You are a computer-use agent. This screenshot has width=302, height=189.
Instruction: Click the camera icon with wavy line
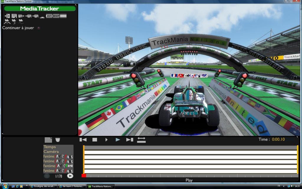click(x=21, y=21)
